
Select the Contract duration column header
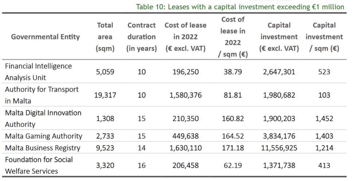(141, 37)
